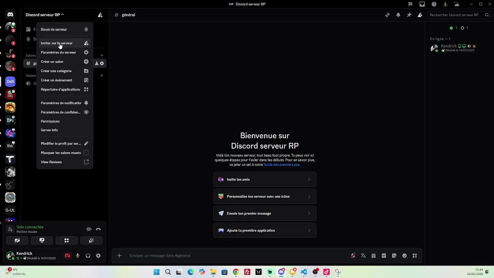Open the GIF picker

(x=384, y=256)
